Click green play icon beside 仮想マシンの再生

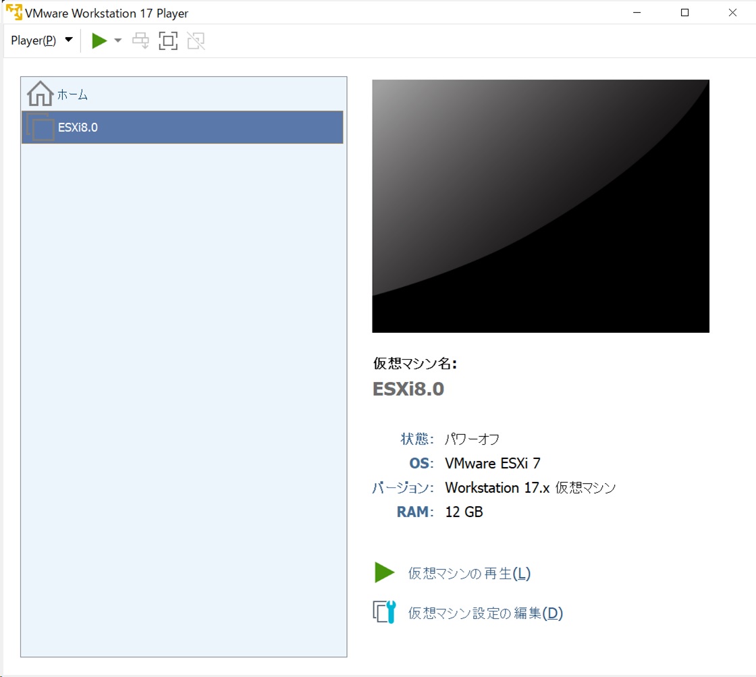(x=384, y=573)
